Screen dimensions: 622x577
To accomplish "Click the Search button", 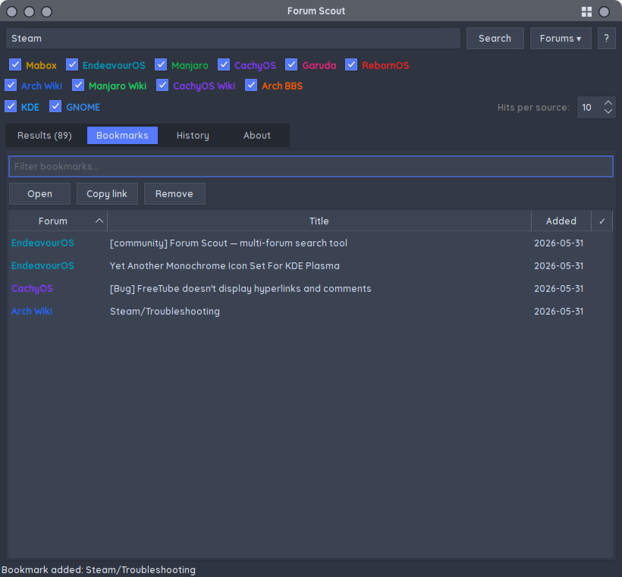I will click(x=495, y=39).
